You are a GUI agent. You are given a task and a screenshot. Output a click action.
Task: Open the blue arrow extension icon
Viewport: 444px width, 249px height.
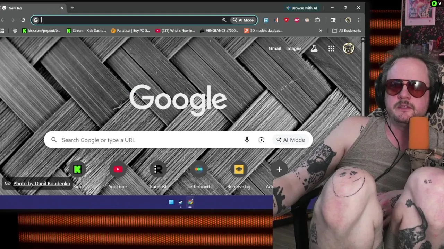[266, 20]
